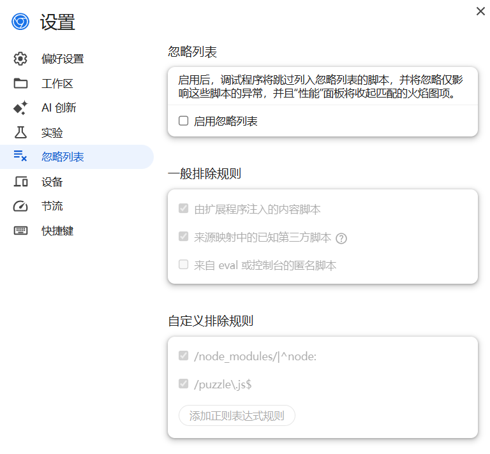Click the help icon next to 已知第三方脚本

pyautogui.click(x=341, y=238)
